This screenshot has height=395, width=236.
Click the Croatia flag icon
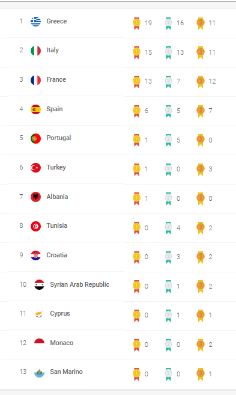coord(35,256)
